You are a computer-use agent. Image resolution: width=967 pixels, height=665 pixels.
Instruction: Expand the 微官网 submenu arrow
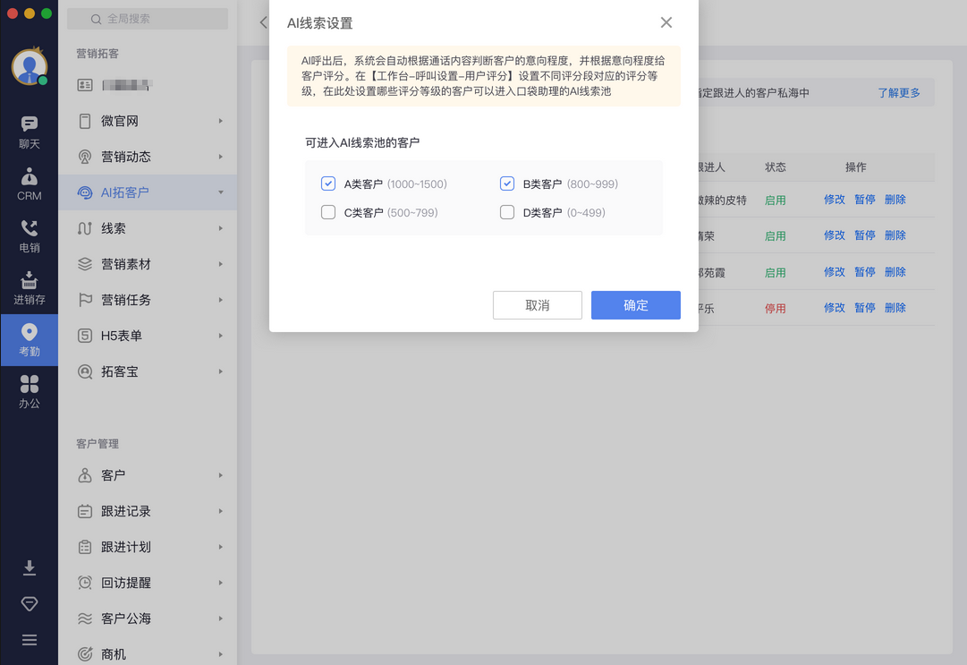coord(220,121)
